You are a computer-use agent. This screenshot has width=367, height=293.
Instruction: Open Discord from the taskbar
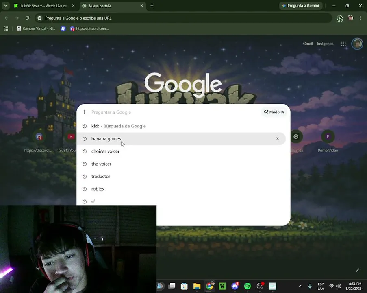pos(235,286)
